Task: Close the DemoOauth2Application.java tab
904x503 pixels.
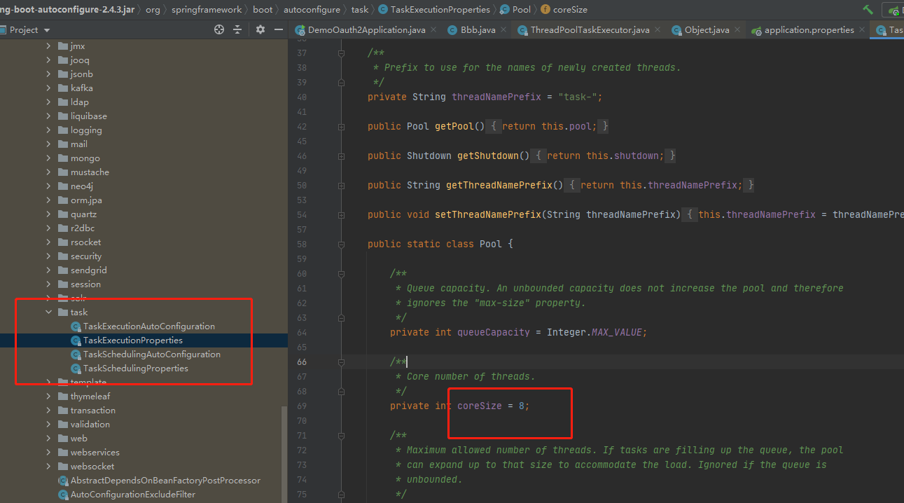Action: 433,30
